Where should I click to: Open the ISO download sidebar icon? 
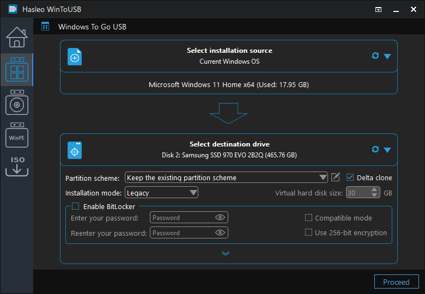click(x=17, y=166)
